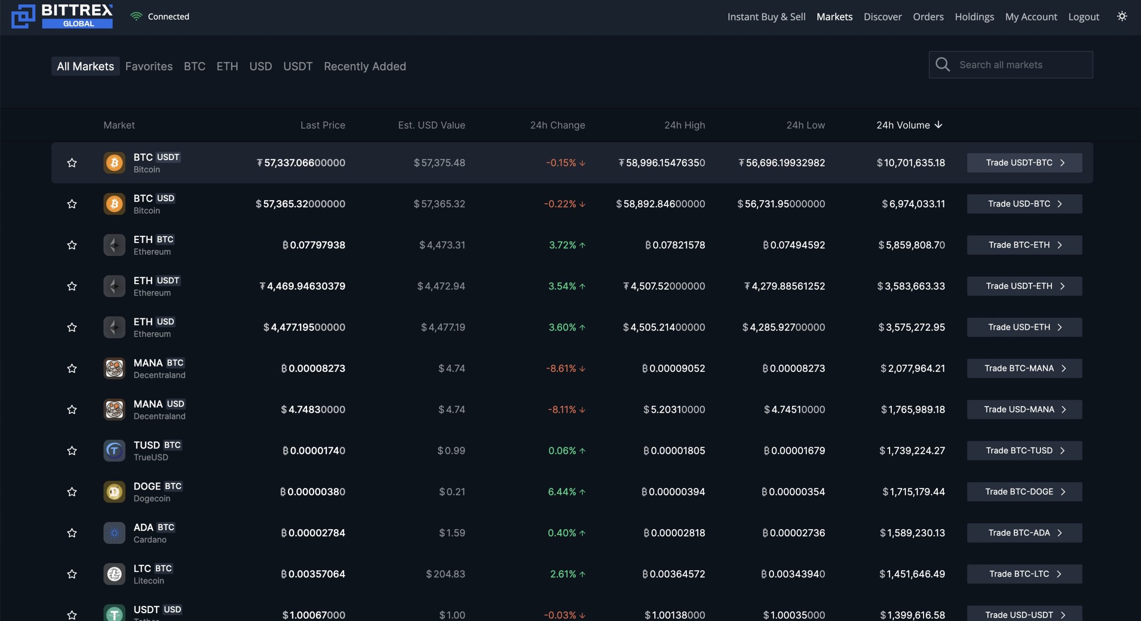
Task: Toggle light mode with the sun icon
Action: [1122, 16]
